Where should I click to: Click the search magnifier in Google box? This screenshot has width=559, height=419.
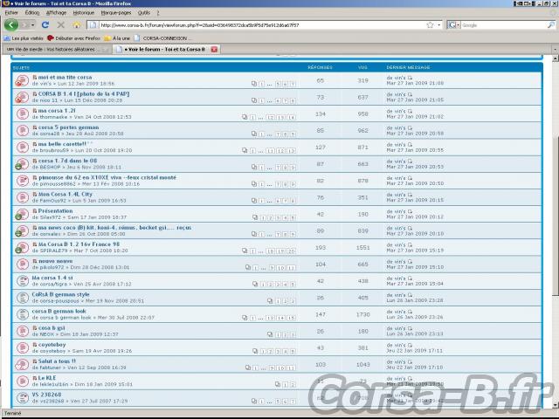[x=551, y=25]
